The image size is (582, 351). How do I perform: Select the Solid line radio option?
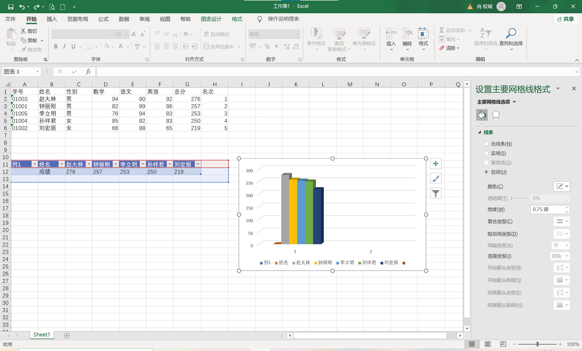point(486,153)
